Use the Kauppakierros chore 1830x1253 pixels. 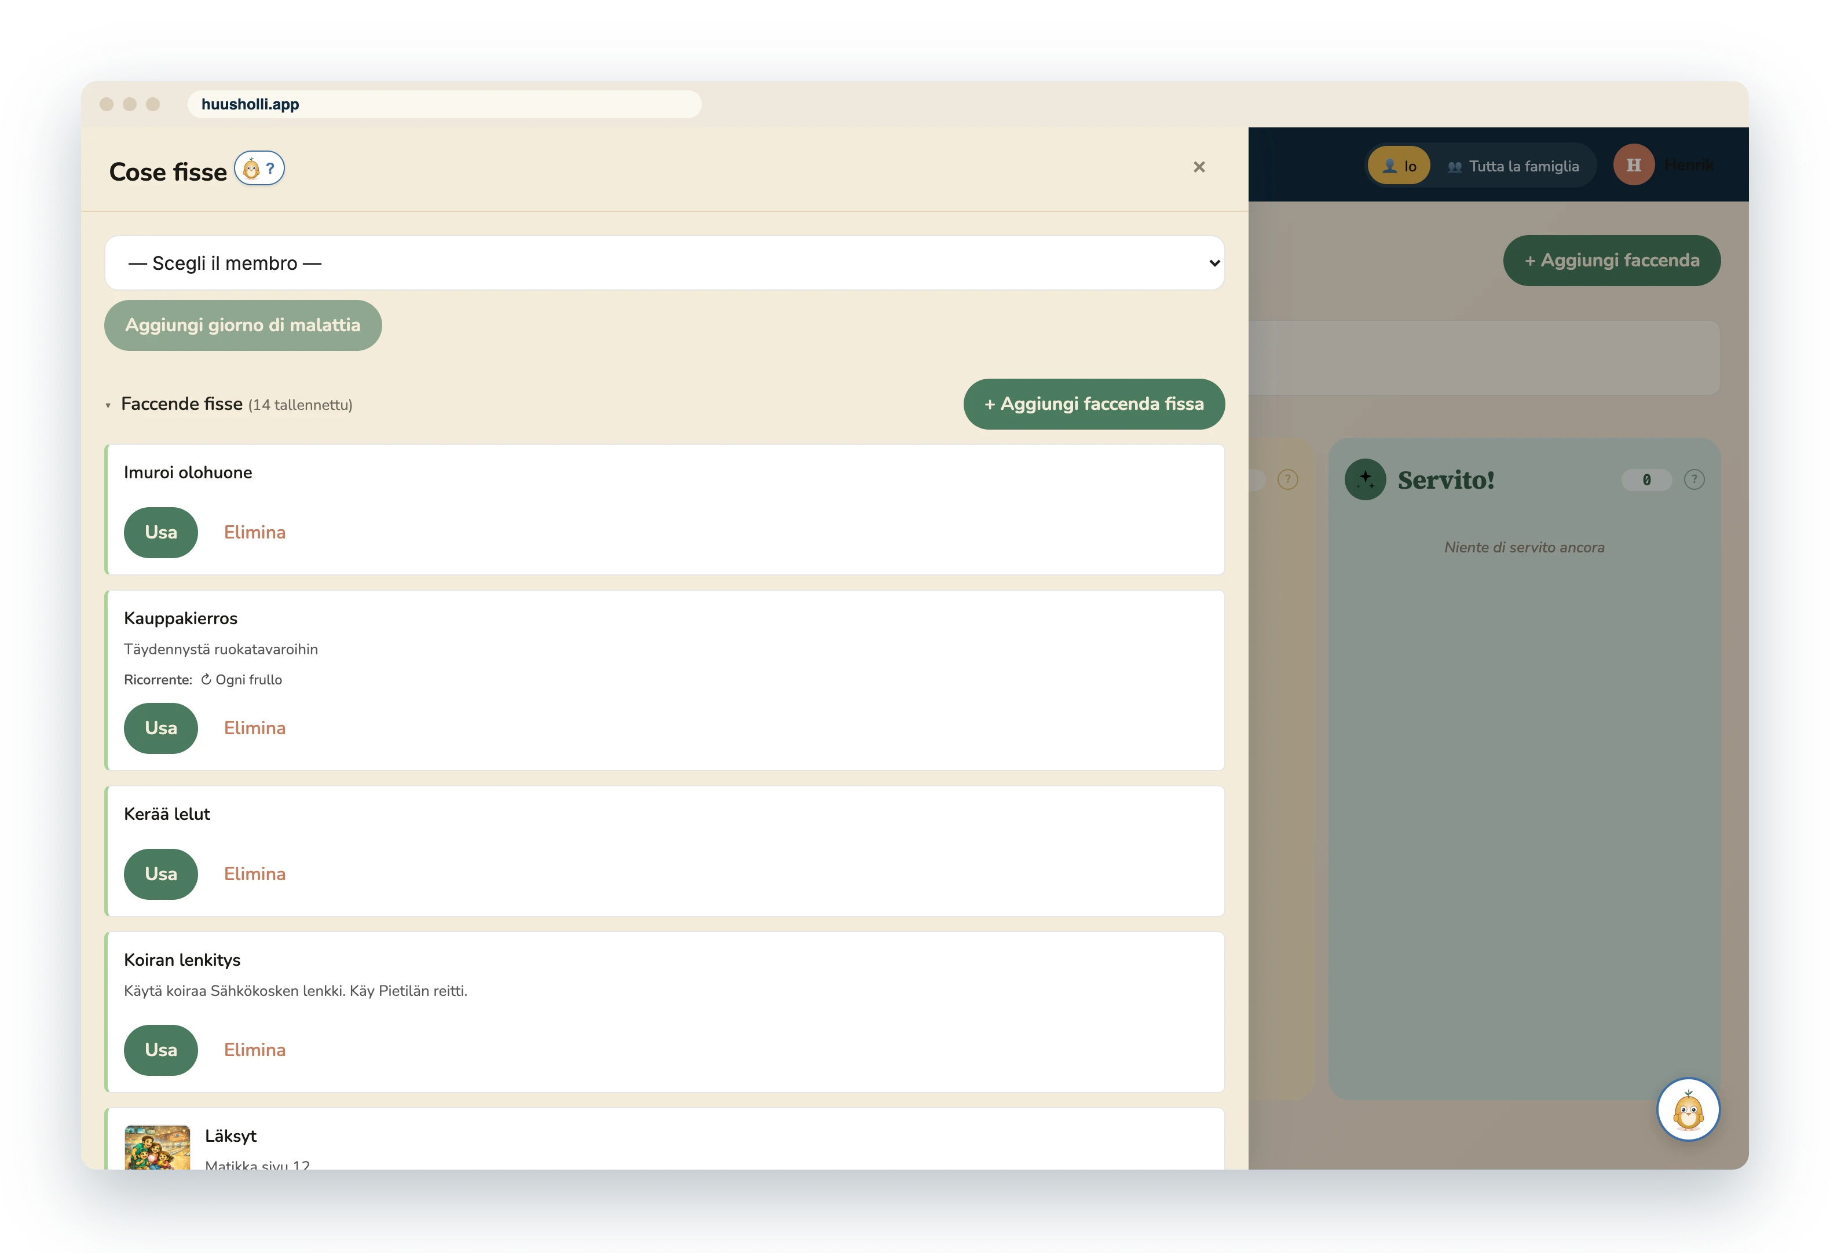tap(160, 728)
